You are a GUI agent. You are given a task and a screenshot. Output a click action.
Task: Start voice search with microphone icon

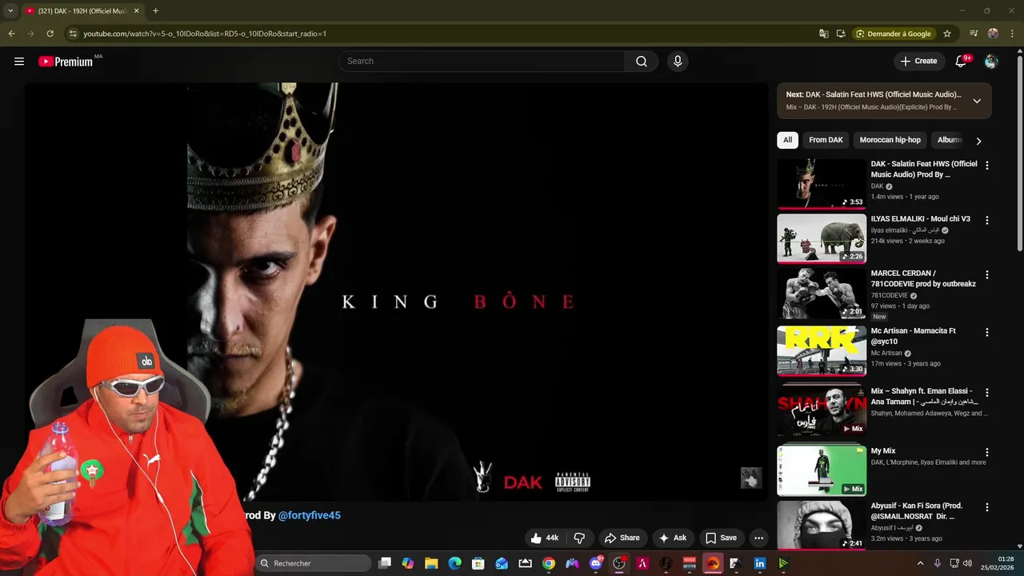[678, 61]
